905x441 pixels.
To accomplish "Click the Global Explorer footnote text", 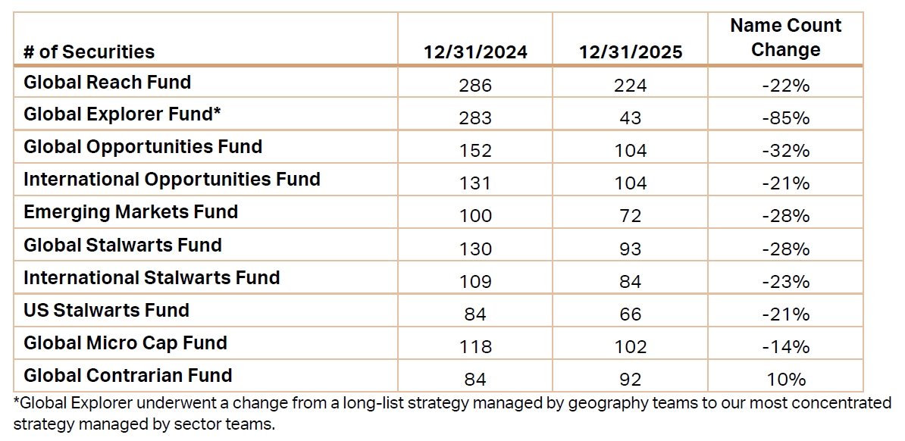I will [452, 413].
